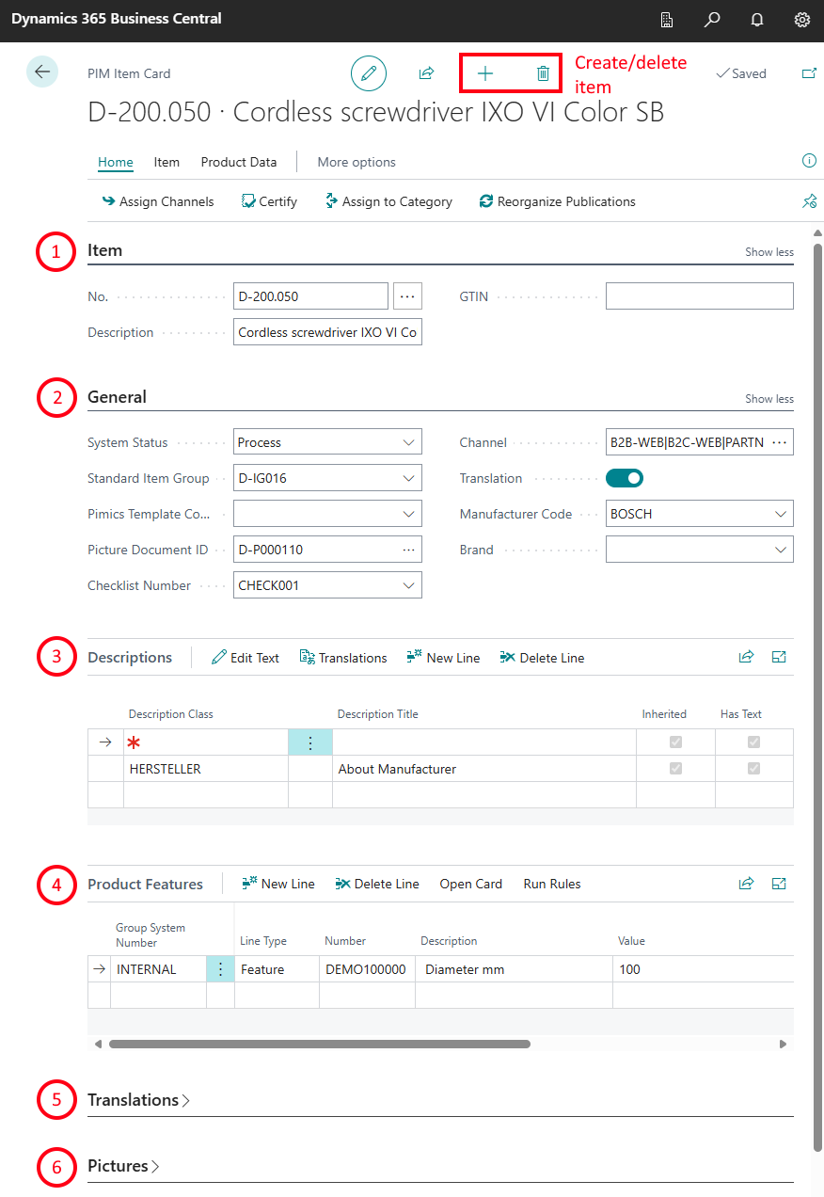Viewport: 824px width, 1197px height.
Task: Click Show less in the Item section
Action: 769,252
